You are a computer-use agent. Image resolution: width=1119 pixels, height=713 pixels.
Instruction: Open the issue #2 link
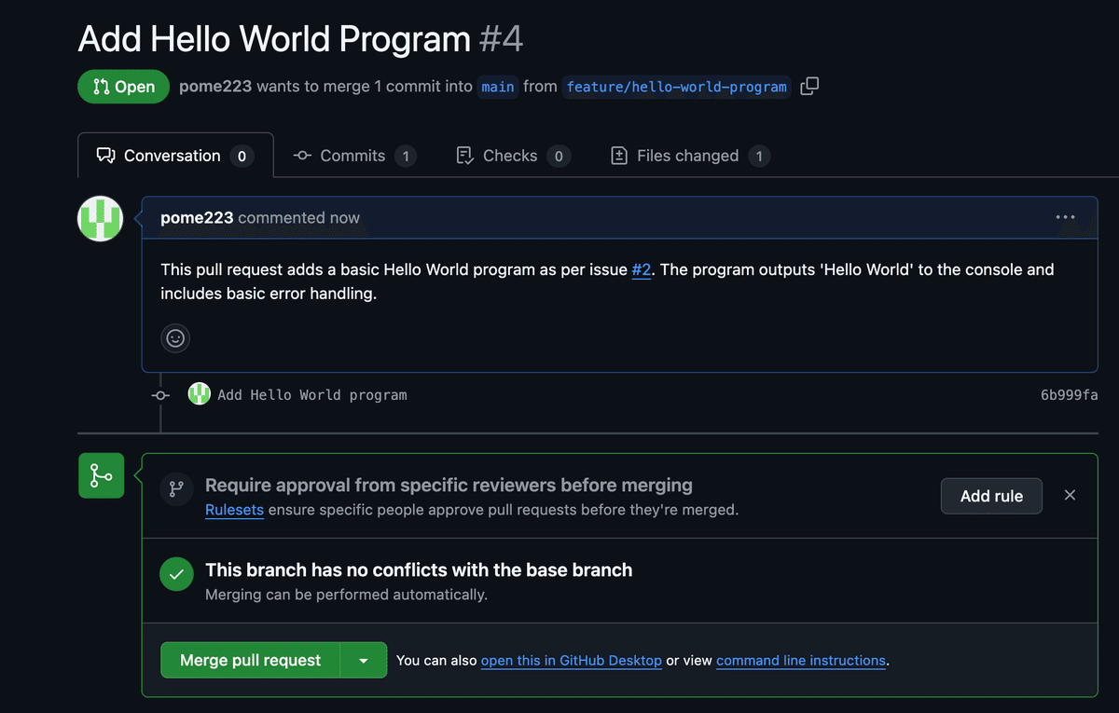(642, 269)
